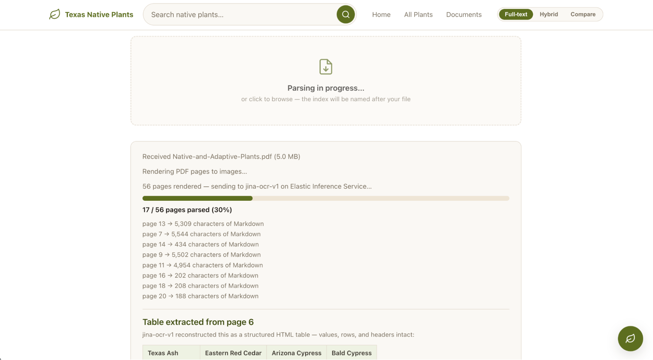The image size is (653, 360).
Task: Click the green search magnifier button
Action: (346, 14)
